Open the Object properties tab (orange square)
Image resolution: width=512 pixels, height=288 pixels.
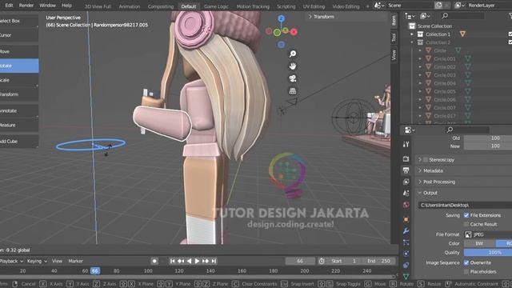(406, 219)
